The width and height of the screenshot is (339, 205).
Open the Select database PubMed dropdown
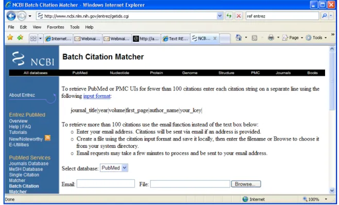pos(114,168)
